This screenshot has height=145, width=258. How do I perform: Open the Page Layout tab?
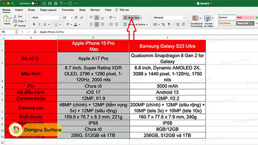(x=48, y=10)
